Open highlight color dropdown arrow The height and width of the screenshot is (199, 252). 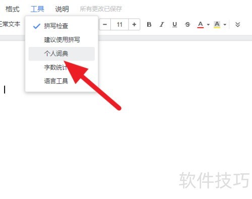225,25
